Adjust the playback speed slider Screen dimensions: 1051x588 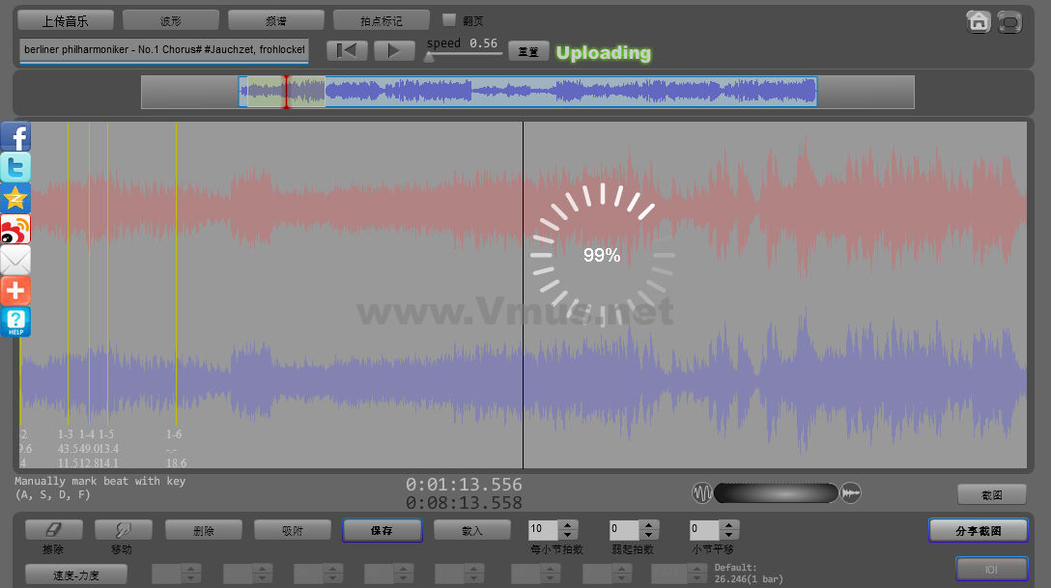[430, 57]
